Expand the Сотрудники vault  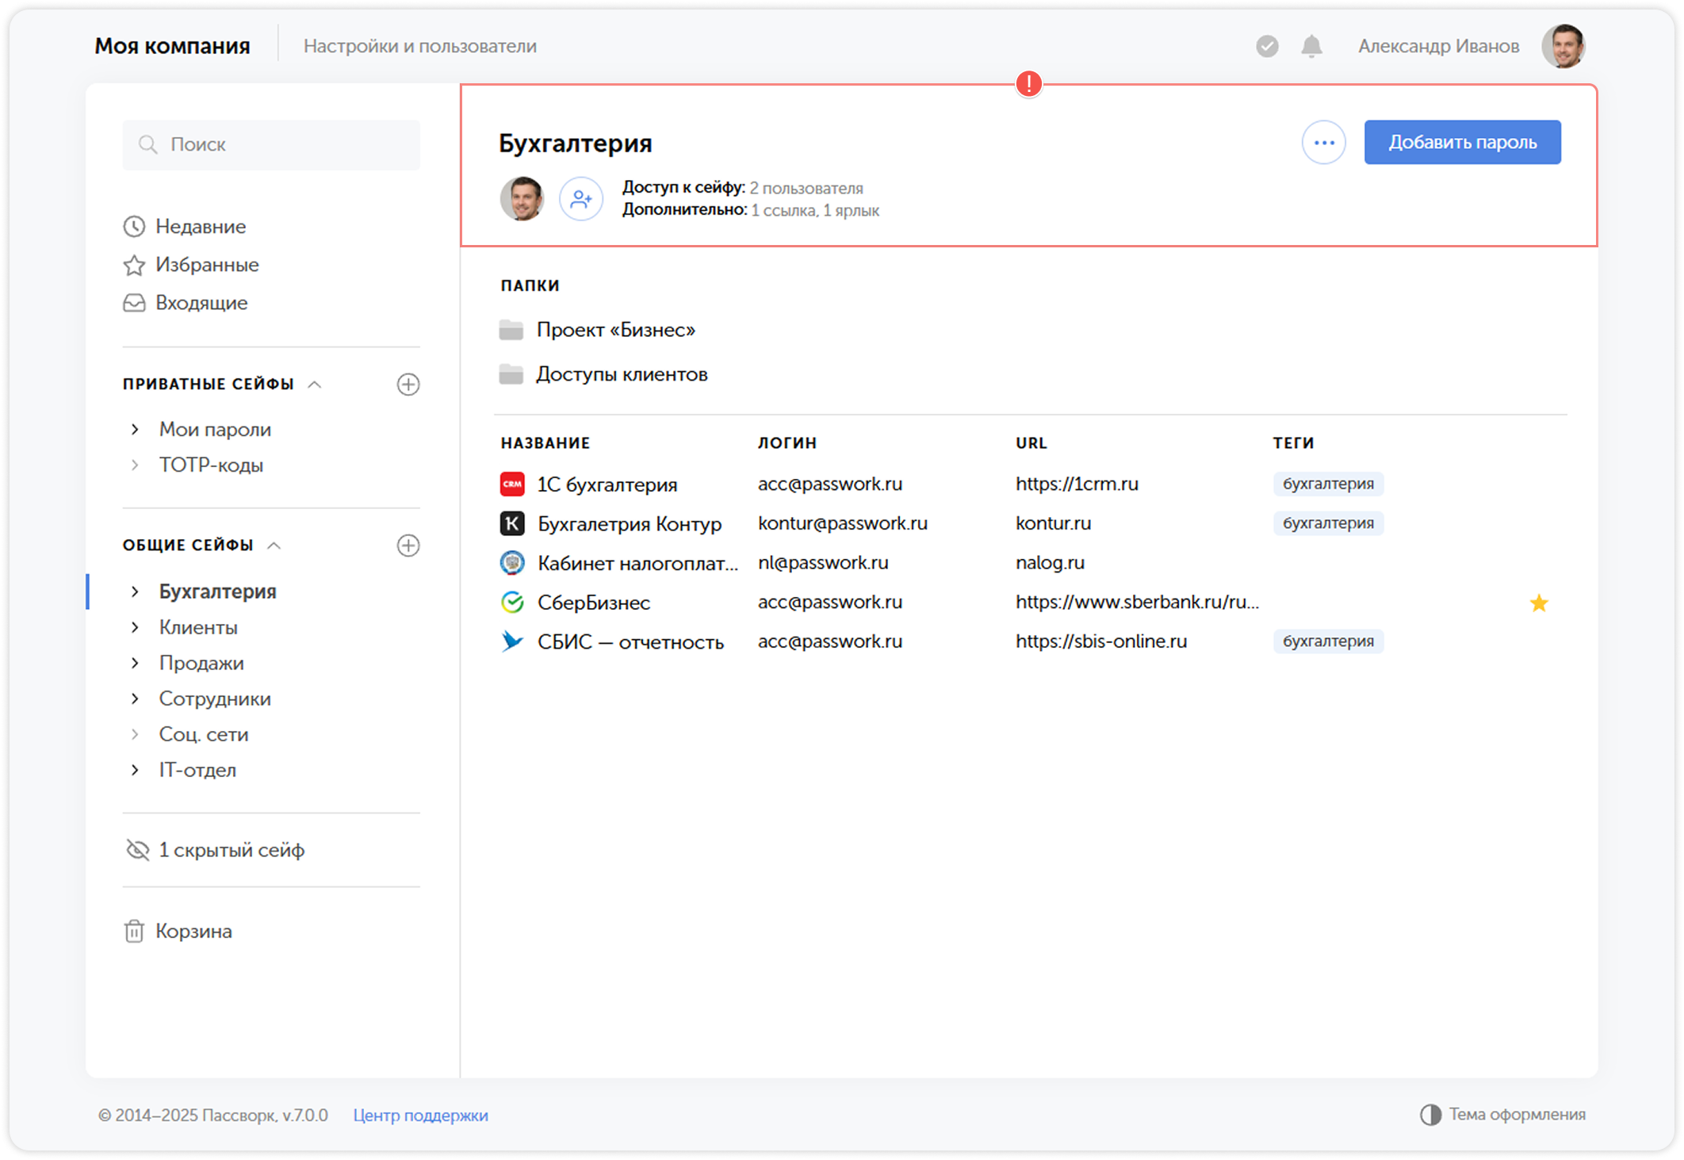135,699
